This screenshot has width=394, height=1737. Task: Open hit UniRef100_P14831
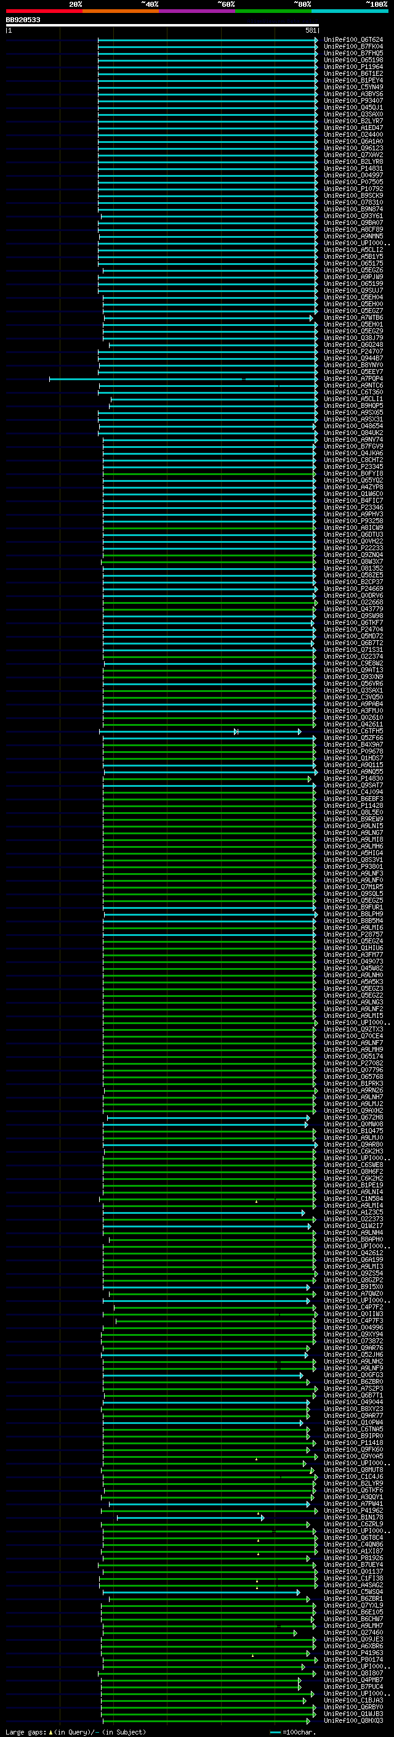tap(353, 169)
